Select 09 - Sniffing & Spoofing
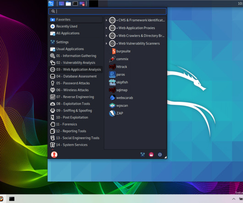Screen dimensions: 243x203 coord(76,111)
